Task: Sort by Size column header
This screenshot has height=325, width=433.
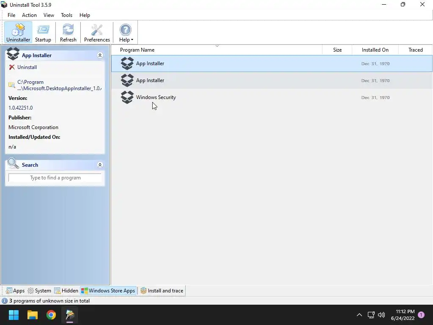Action: click(x=337, y=50)
